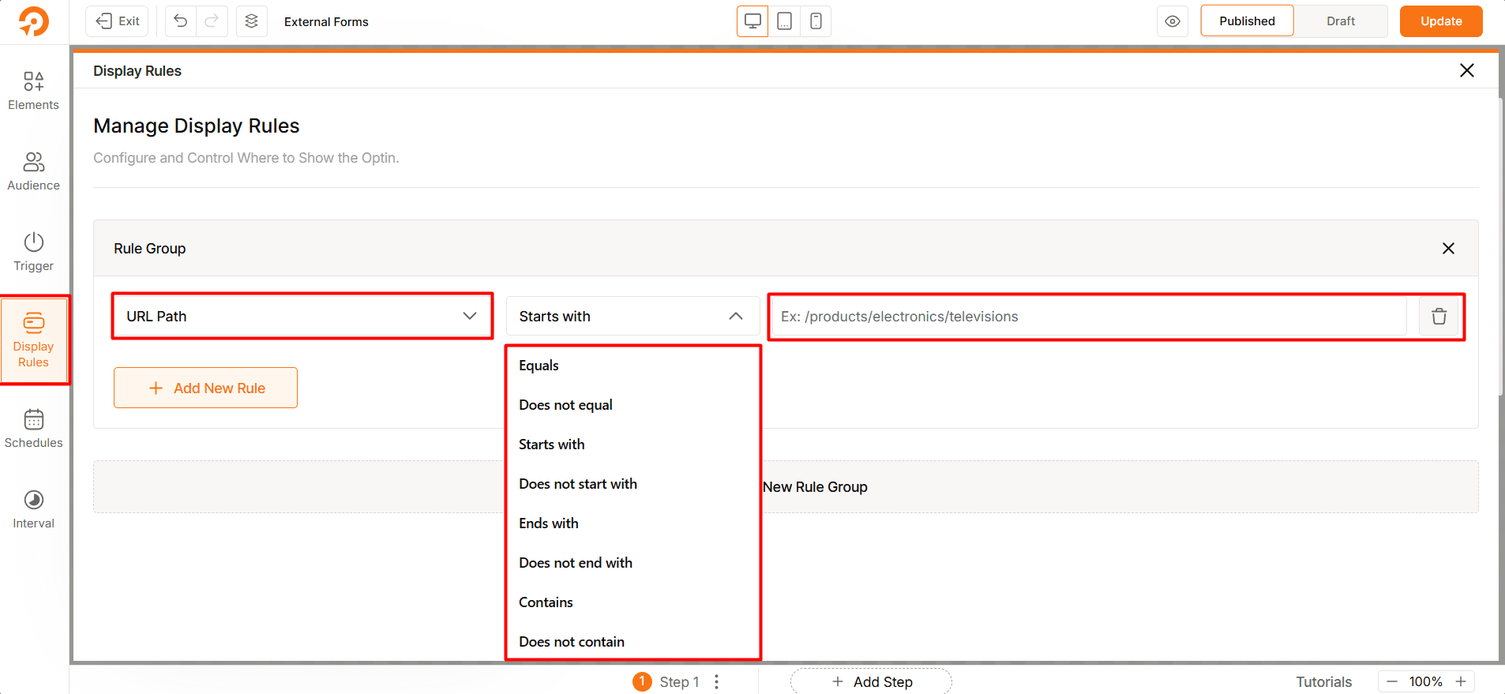Delete rule with trash icon
Screen dimensions: 1505x694
pos(1439,317)
